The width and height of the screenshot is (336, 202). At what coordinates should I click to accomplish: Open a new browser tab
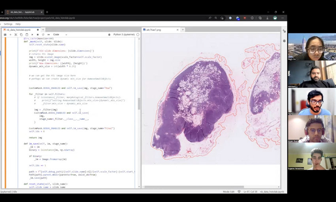(47, 12)
